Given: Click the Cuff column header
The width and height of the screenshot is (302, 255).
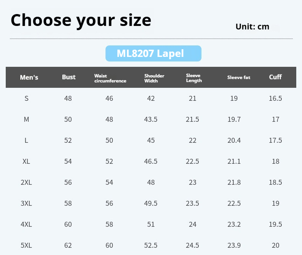Looking at the screenshot, I should [275, 77].
